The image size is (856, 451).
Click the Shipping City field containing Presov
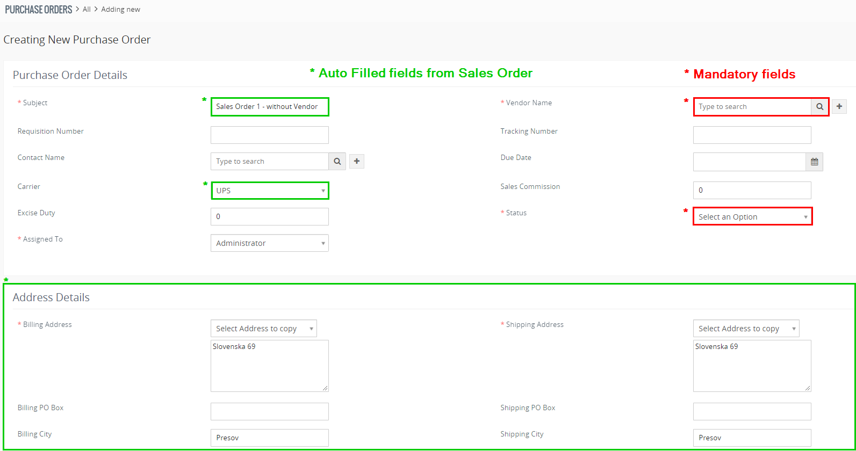(752, 438)
